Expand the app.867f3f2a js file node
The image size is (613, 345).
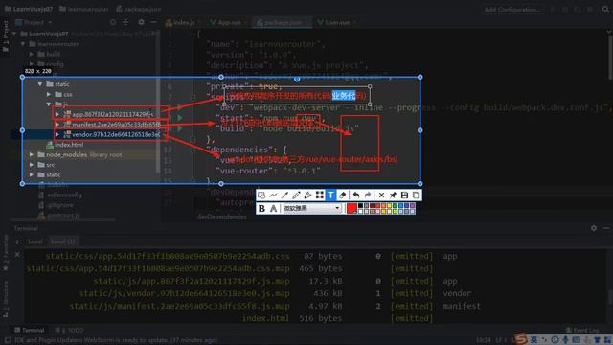coord(57,114)
